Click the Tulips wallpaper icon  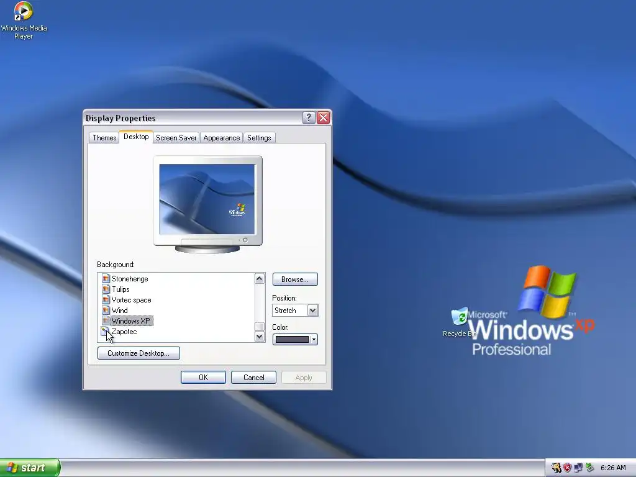click(106, 289)
